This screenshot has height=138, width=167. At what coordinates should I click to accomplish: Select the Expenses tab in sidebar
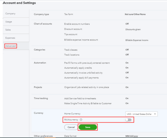(x=10, y=38)
